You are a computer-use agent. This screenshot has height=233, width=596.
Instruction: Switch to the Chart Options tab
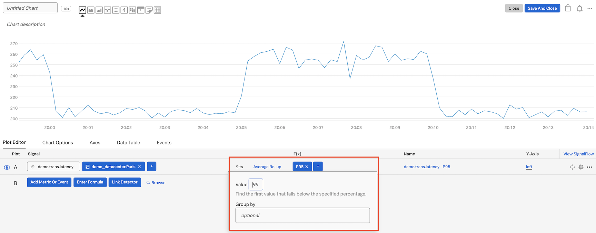[58, 143]
